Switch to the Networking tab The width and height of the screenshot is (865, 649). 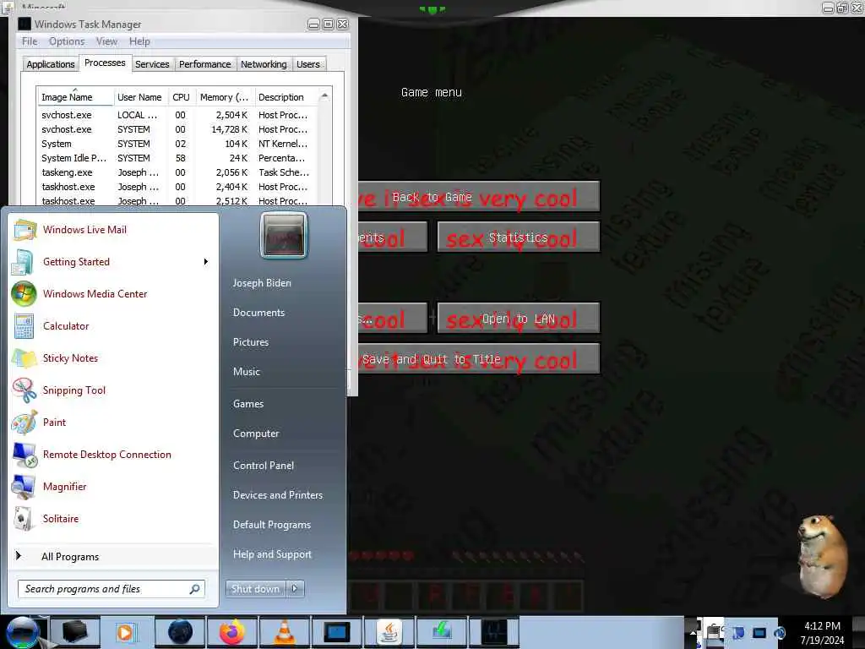click(x=264, y=64)
